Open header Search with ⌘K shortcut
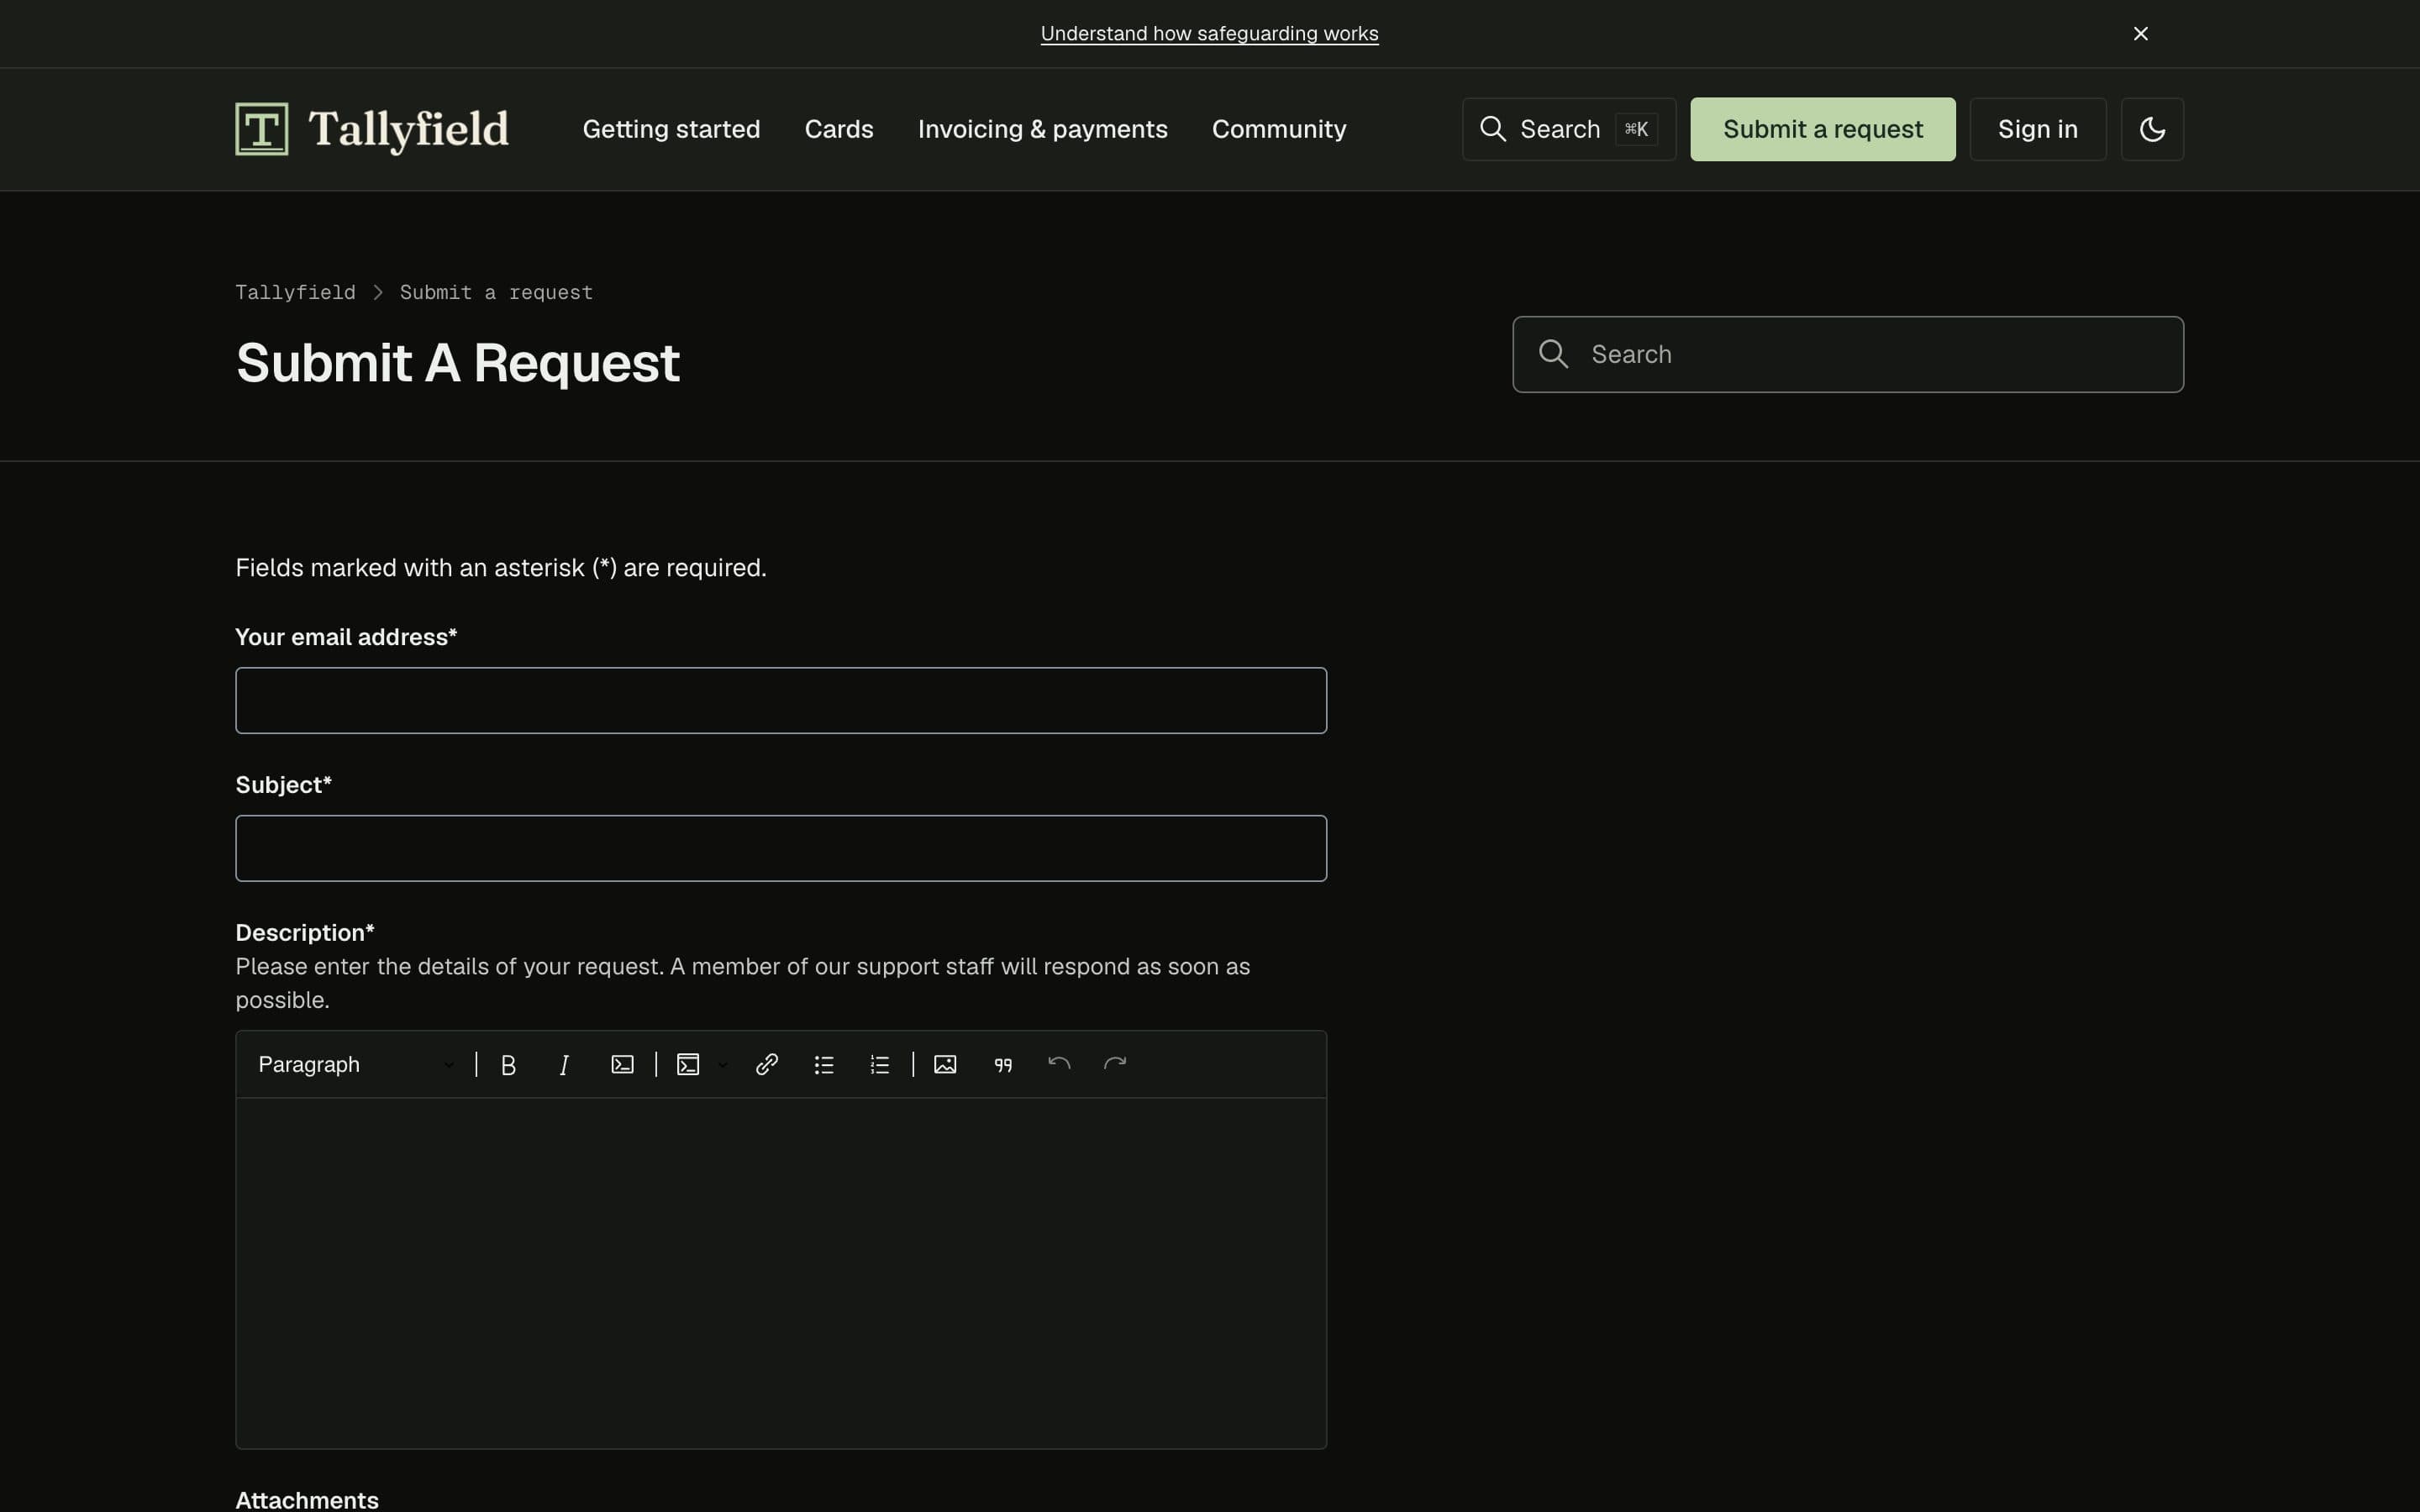 tap(1568, 129)
